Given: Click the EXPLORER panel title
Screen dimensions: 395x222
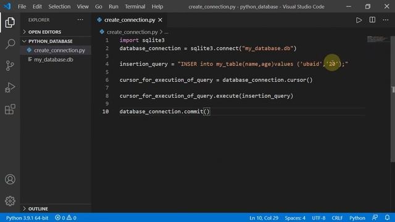Looking at the screenshot, I should (39, 20).
